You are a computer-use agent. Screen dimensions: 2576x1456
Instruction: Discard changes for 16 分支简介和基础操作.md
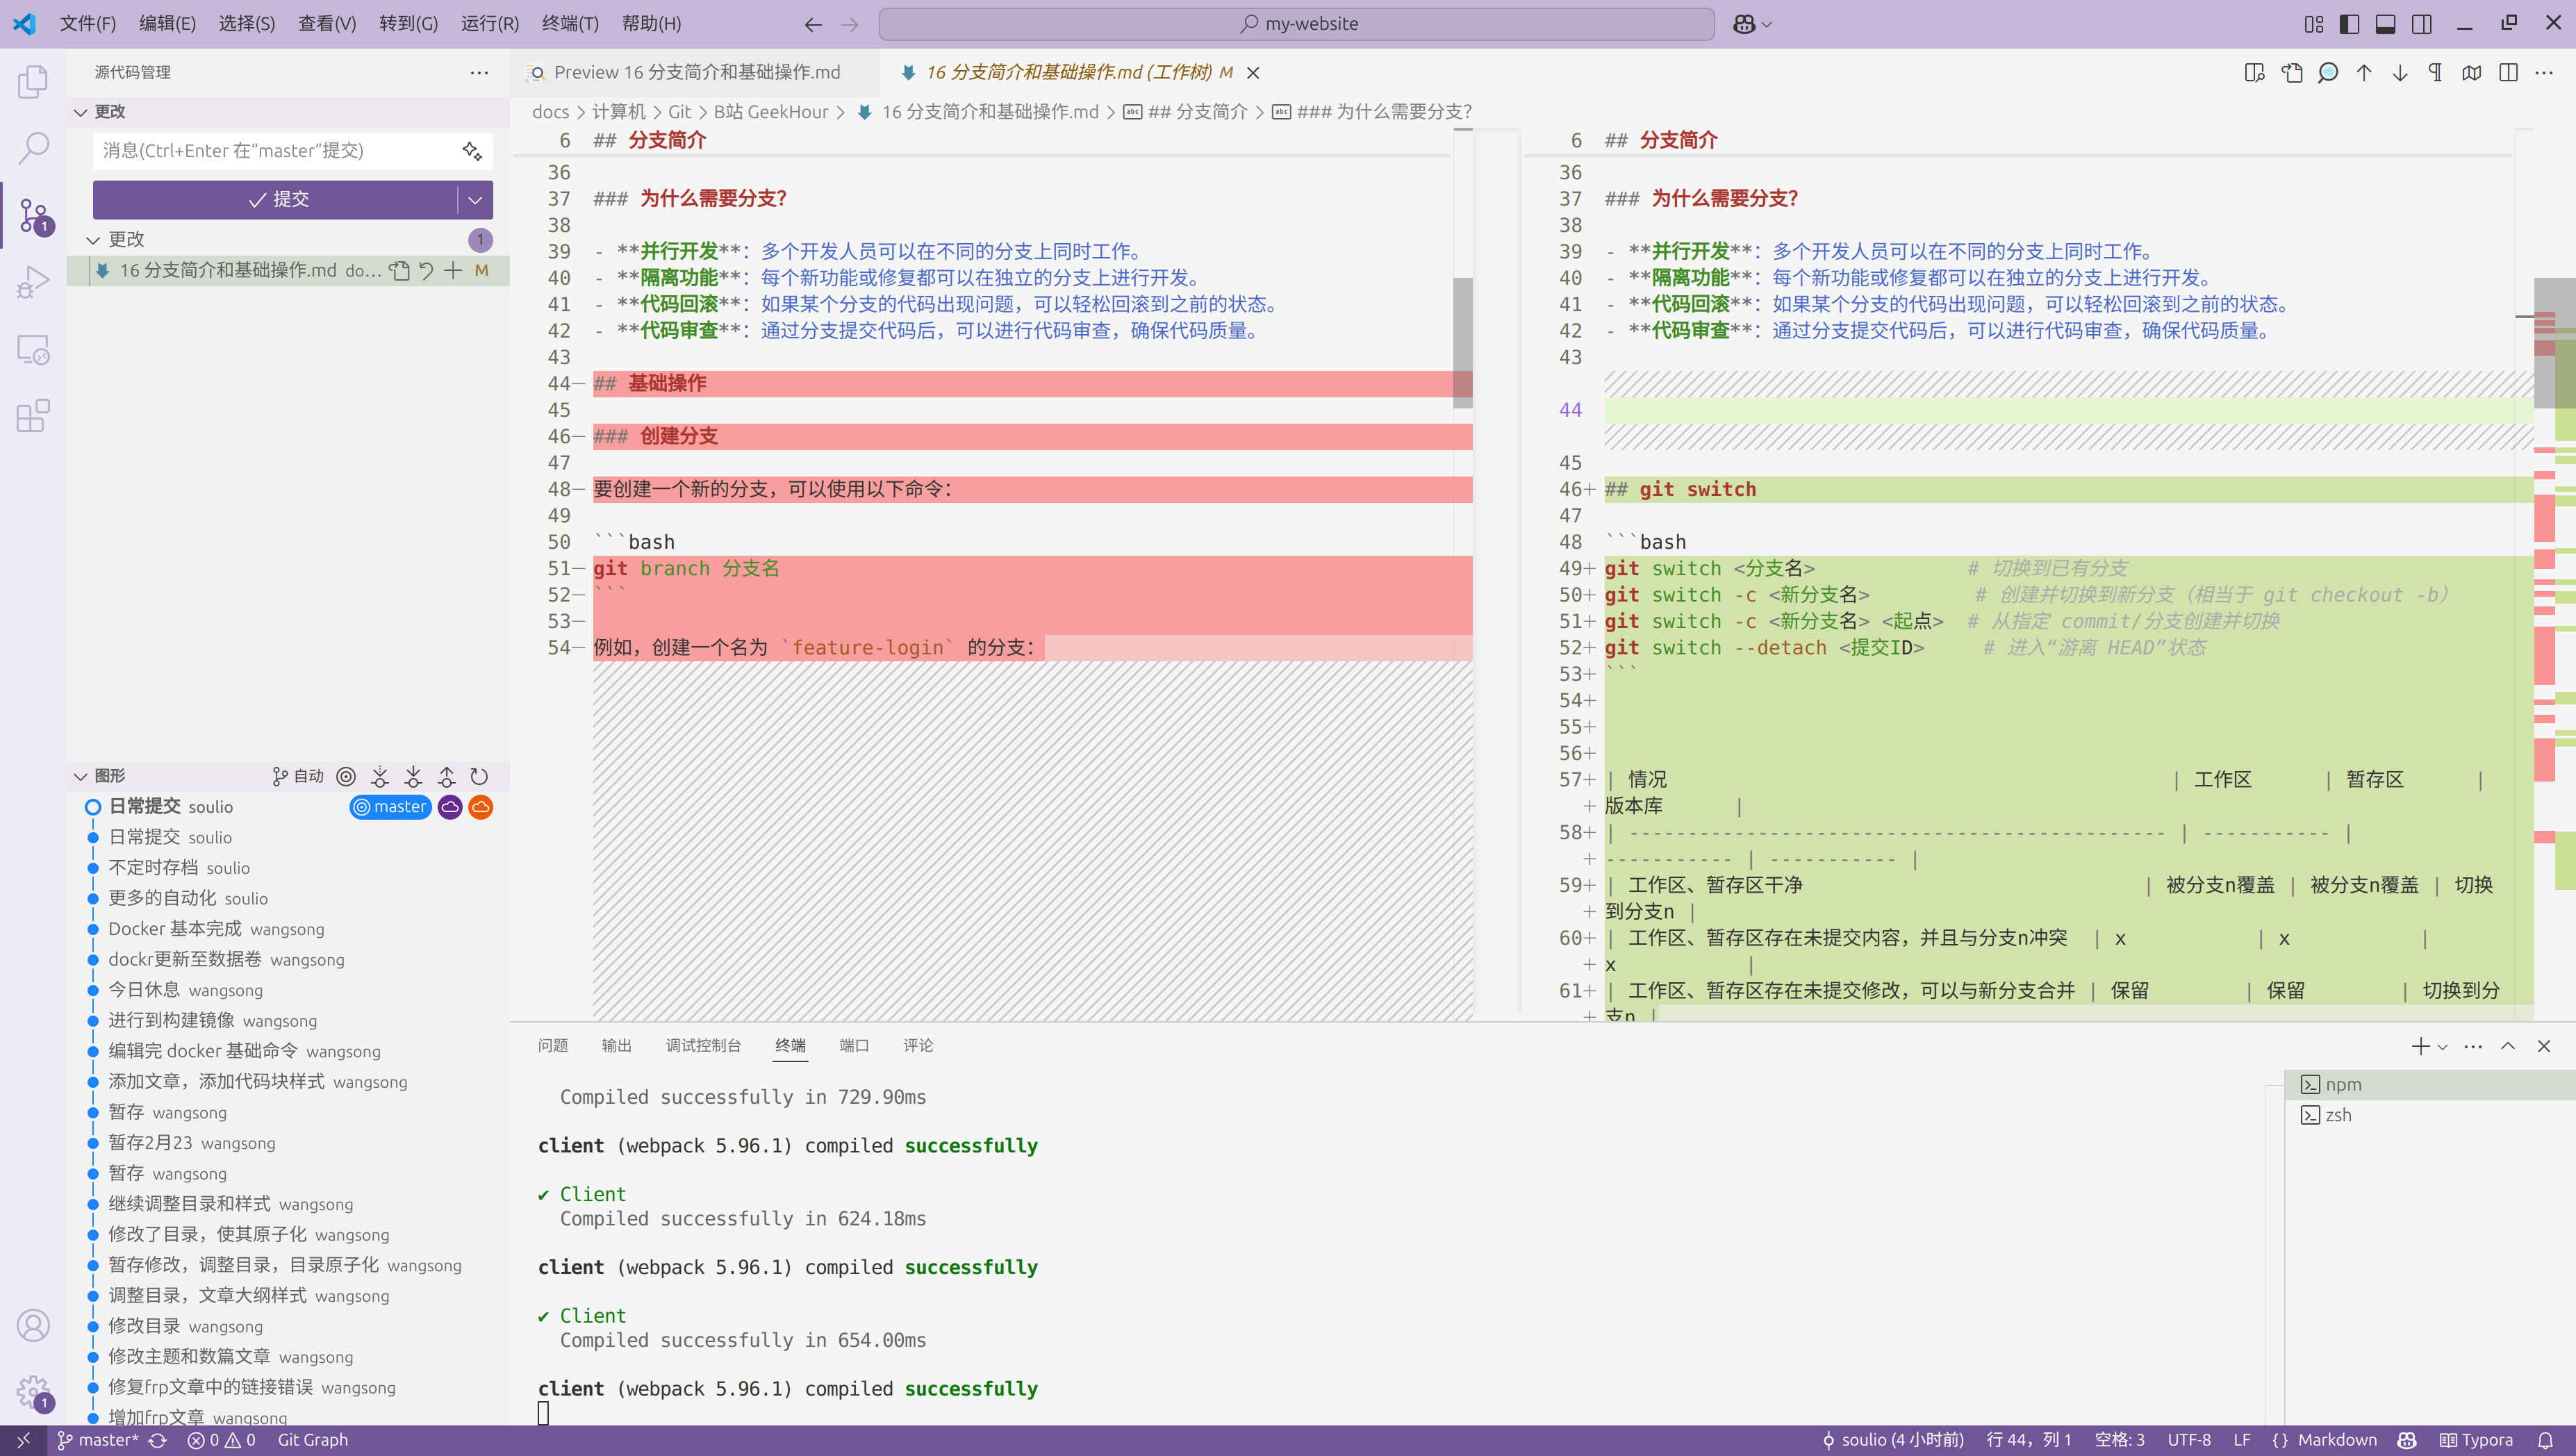pyautogui.click(x=426, y=270)
